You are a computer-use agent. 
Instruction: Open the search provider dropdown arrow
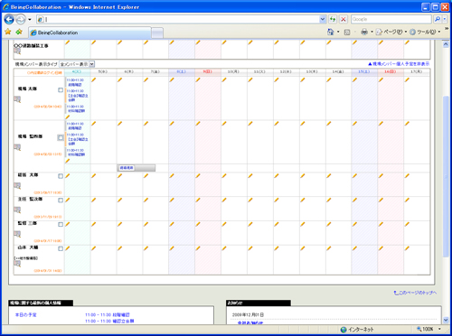[445, 19]
